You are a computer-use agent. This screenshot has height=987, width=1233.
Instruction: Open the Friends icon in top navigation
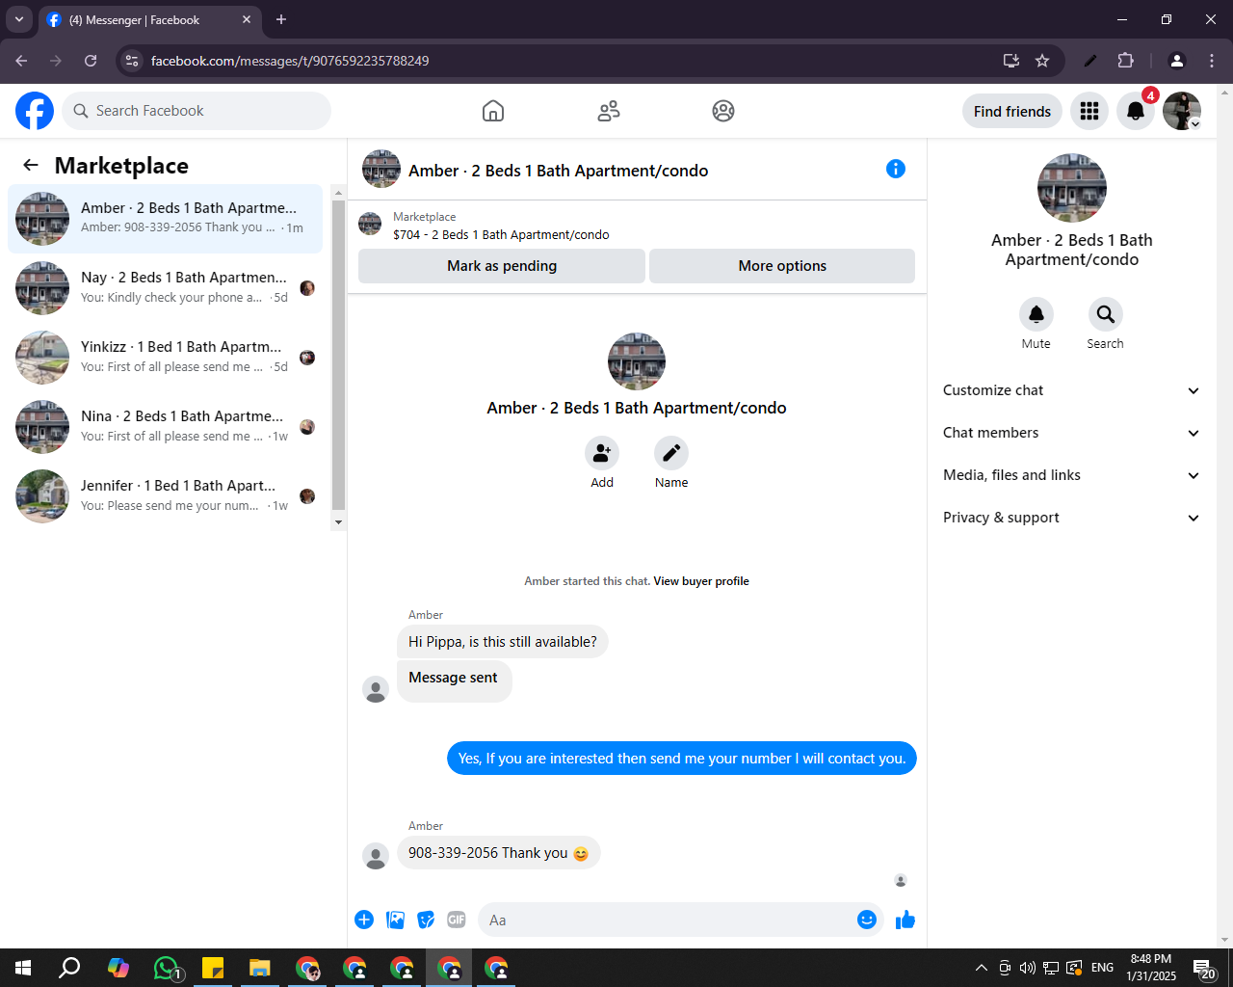point(609,111)
